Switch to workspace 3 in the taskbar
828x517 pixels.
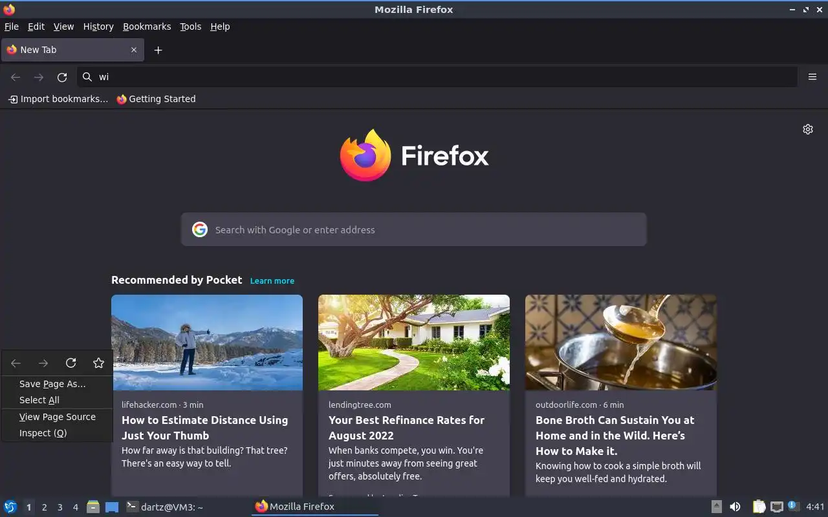[x=60, y=507]
